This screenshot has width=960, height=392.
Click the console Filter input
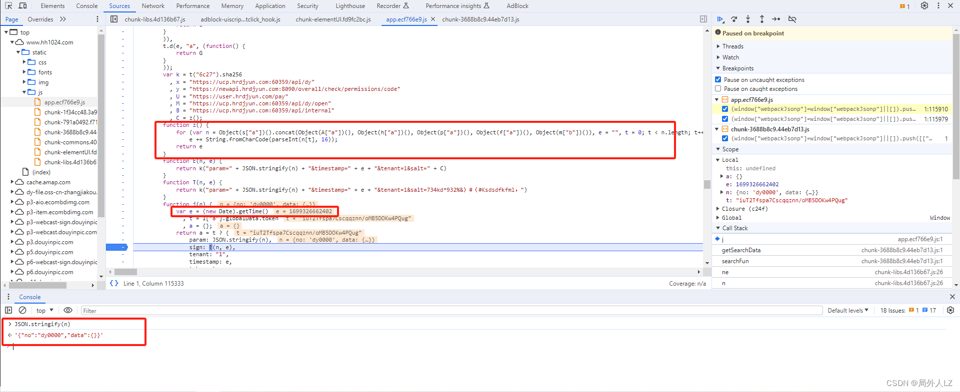pyautogui.click(x=451, y=311)
